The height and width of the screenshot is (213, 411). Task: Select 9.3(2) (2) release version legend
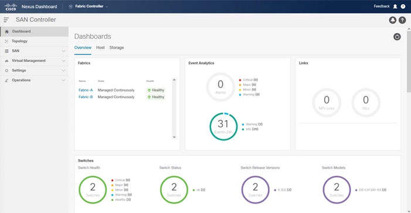(x=283, y=190)
